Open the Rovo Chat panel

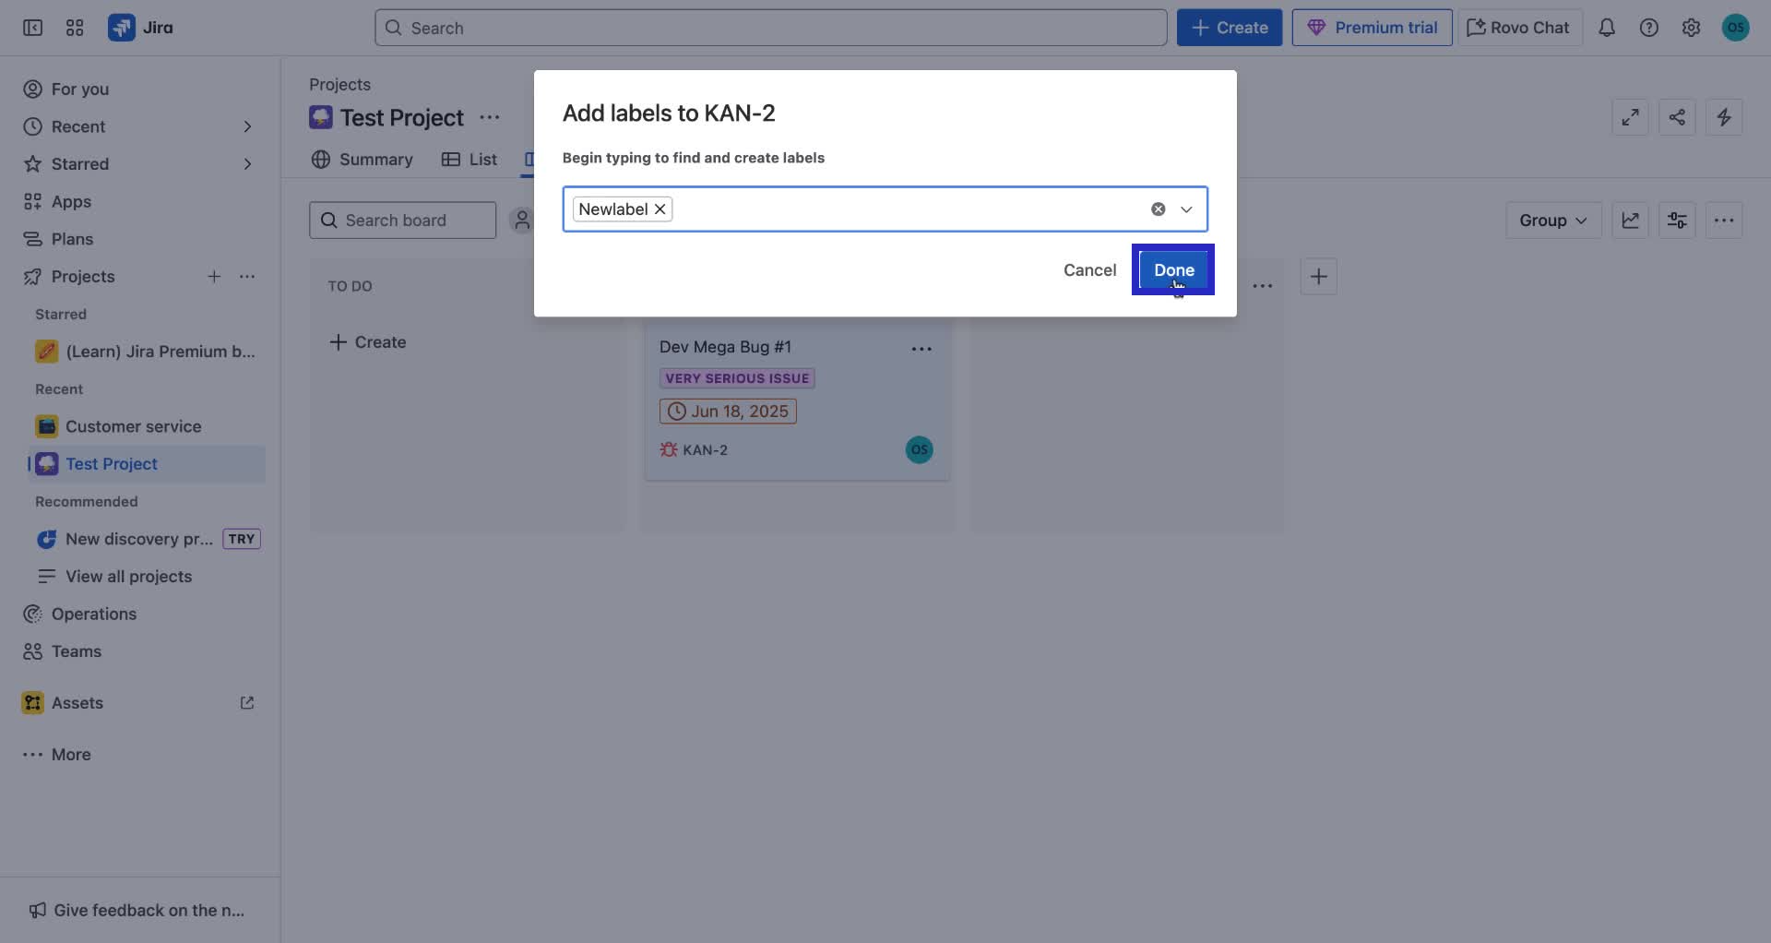click(x=1516, y=27)
